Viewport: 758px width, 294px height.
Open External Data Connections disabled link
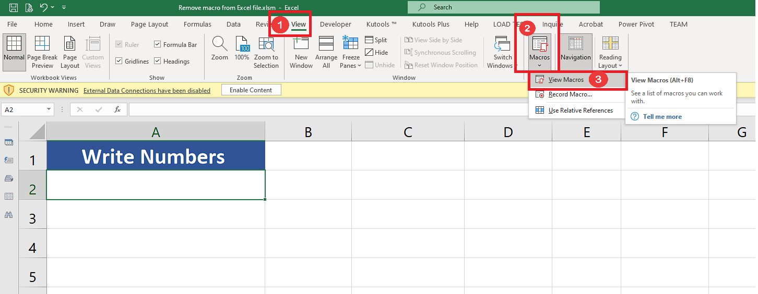(147, 90)
